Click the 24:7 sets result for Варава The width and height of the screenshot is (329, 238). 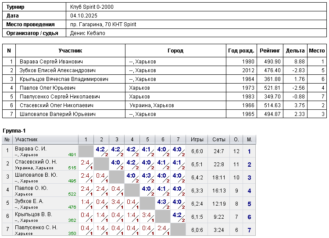[218, 151]
